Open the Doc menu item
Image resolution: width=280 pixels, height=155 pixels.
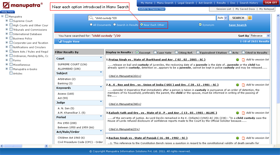point(233,3)
